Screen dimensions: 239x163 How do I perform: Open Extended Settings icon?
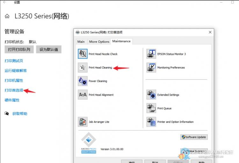151,95
